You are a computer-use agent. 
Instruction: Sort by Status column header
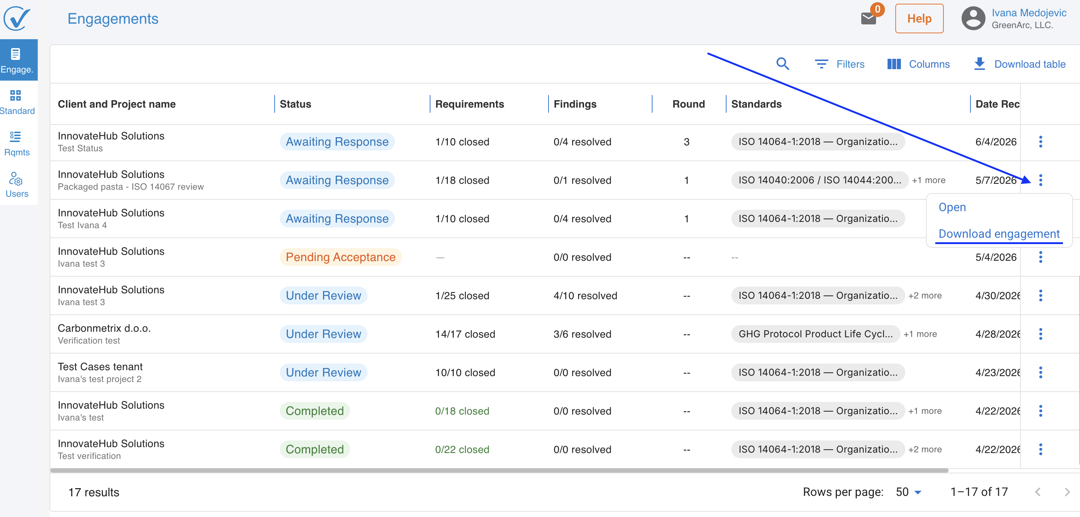coord(295,104)
